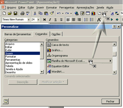This screenshot has height=108, width=123.
Task: Switch to Barras de ferramentas tab
Action: click(x=18, y=34)
